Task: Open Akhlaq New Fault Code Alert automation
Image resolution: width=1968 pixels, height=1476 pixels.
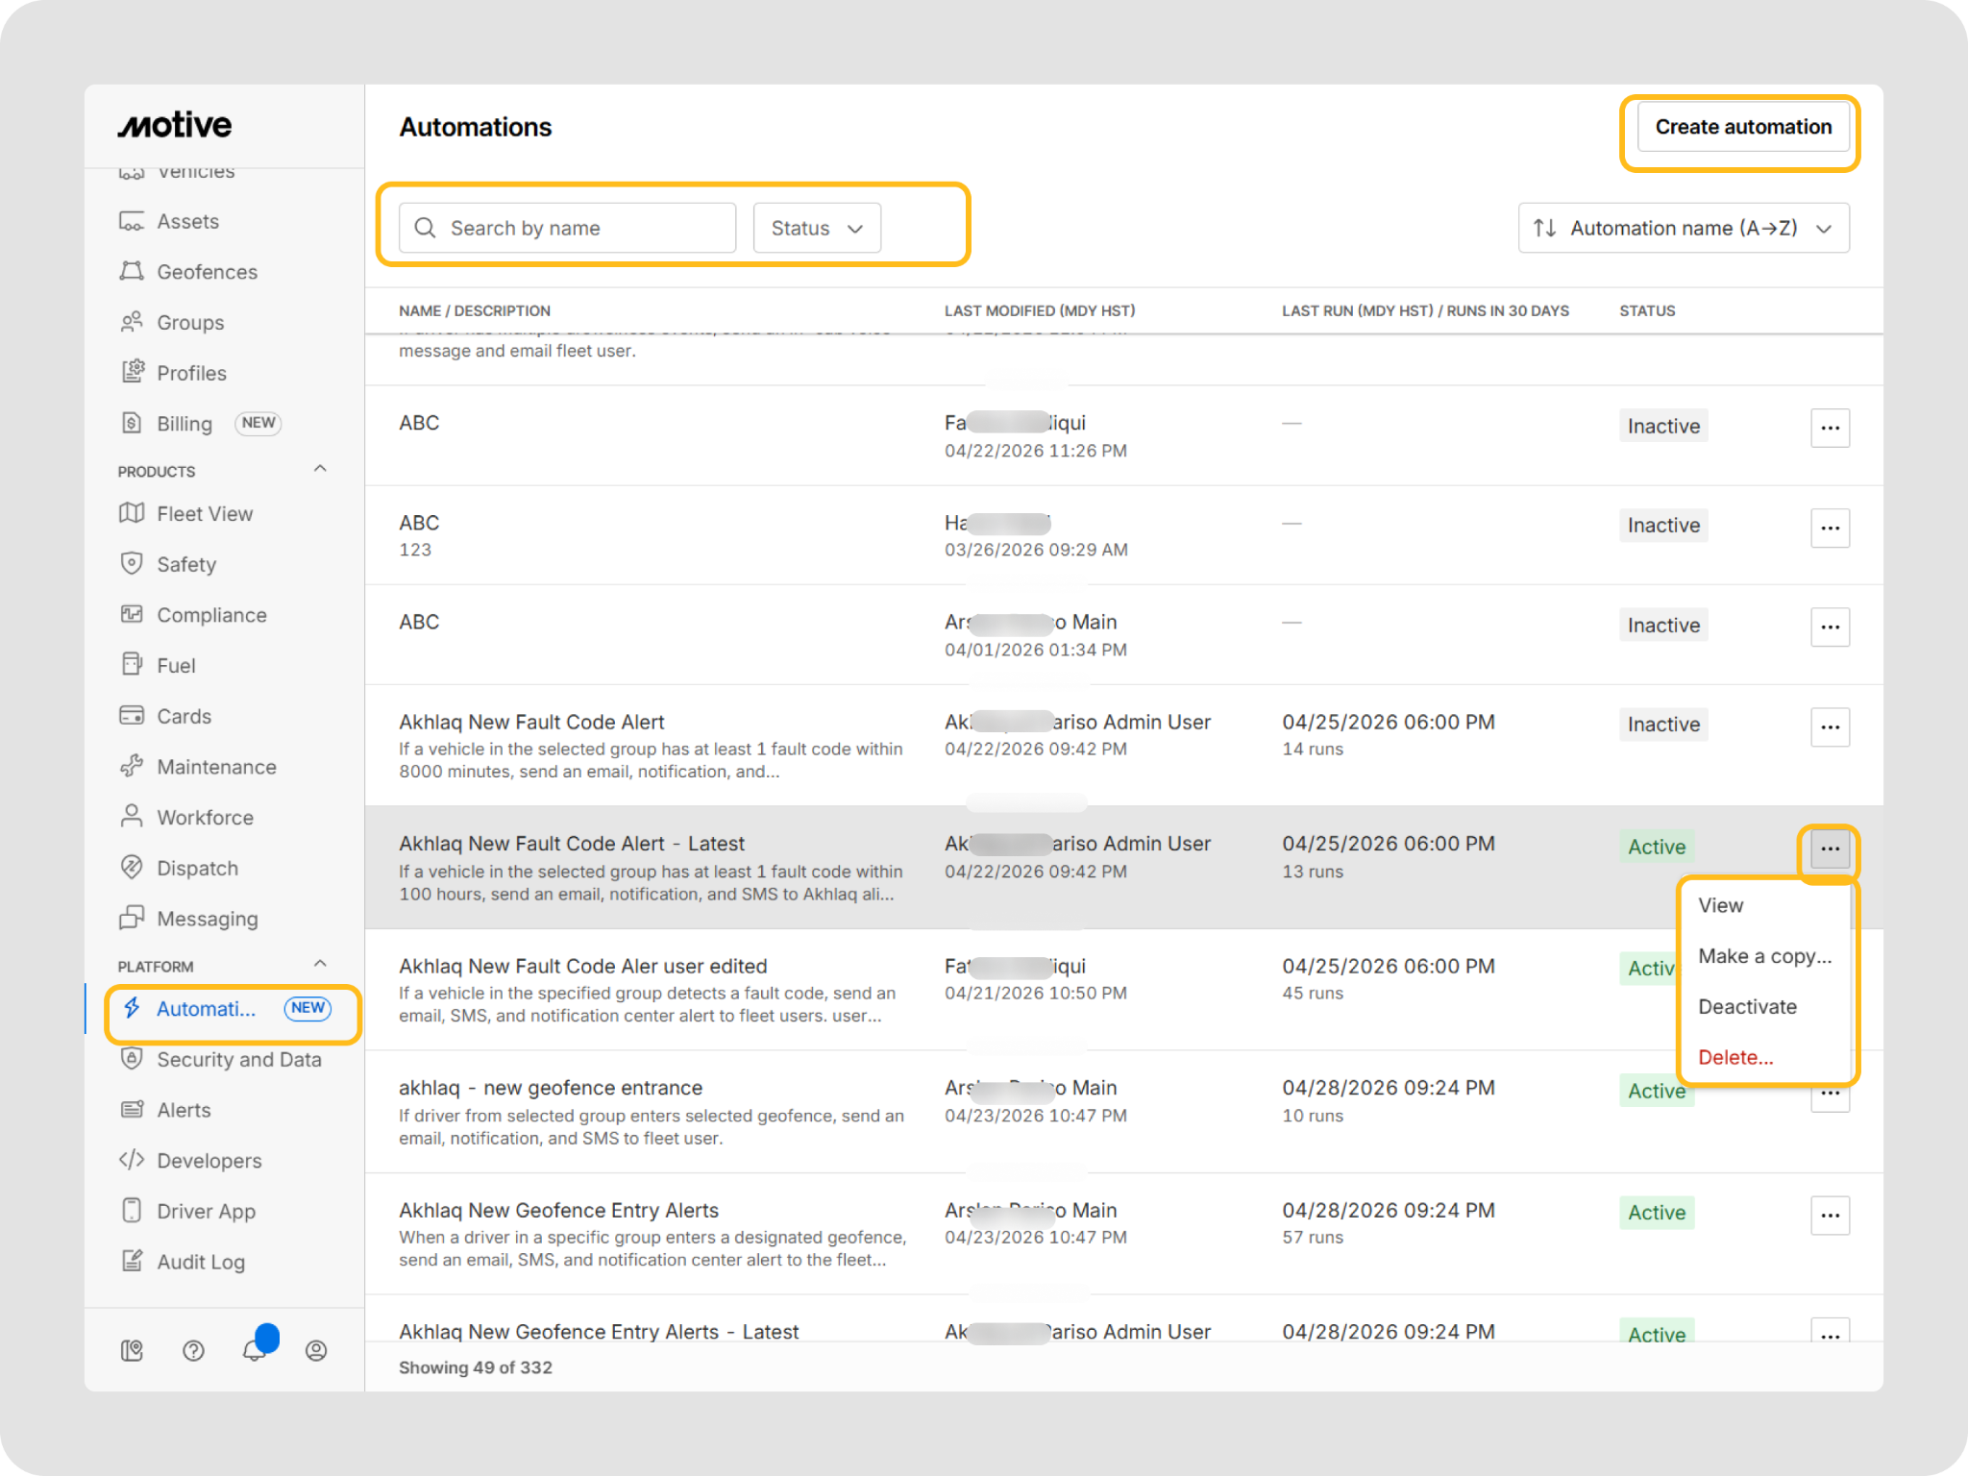Action: click(531, 722)
